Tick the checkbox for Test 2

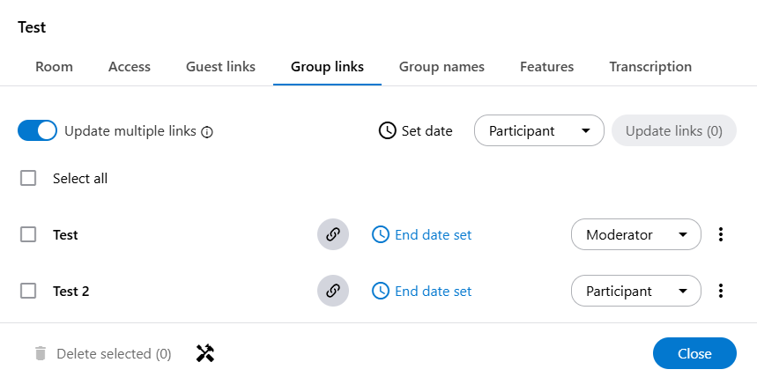28,292
